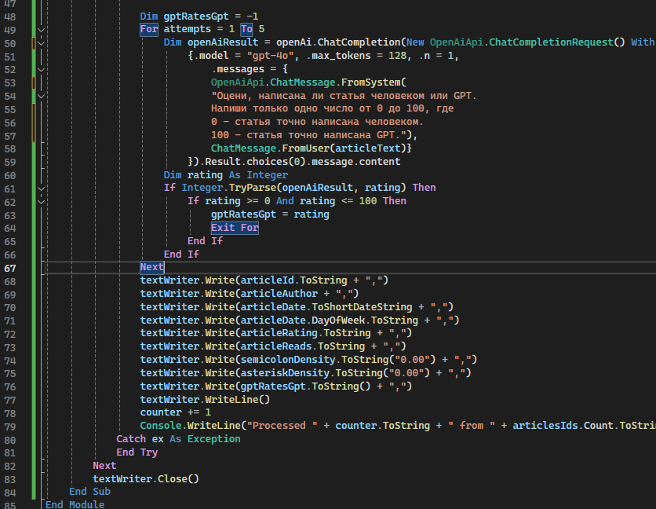656x509 pixels.
Task: Click 'Catch ex As Exception' line
Action: (178, 439)
